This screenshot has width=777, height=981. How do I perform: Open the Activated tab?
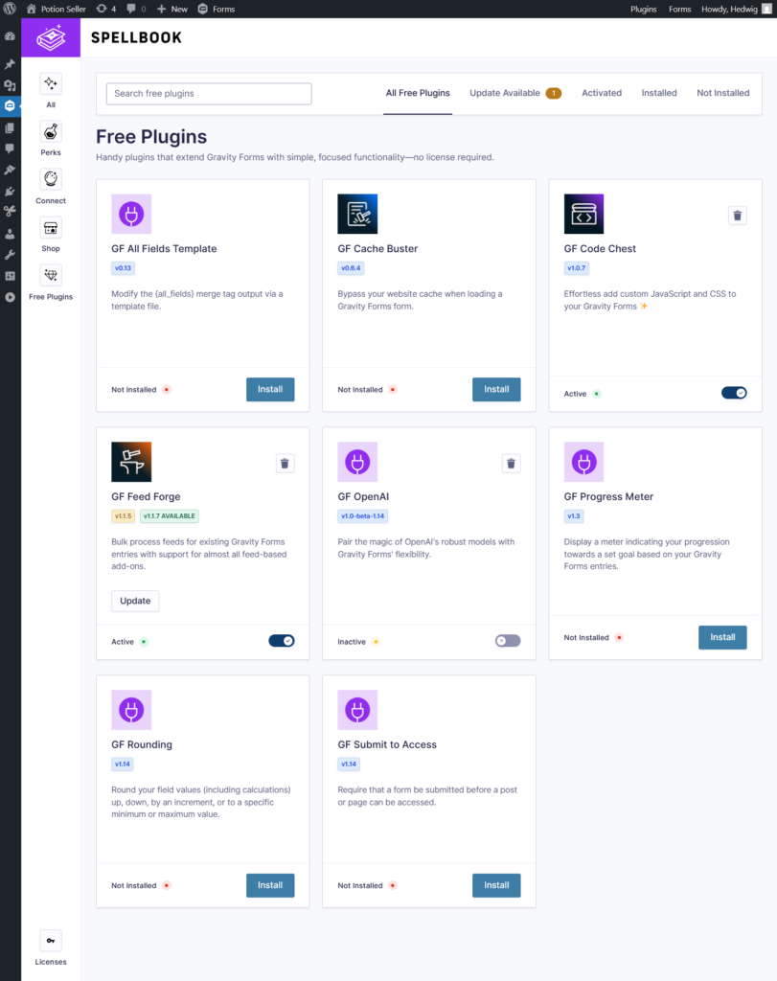(x=602, y=93)
